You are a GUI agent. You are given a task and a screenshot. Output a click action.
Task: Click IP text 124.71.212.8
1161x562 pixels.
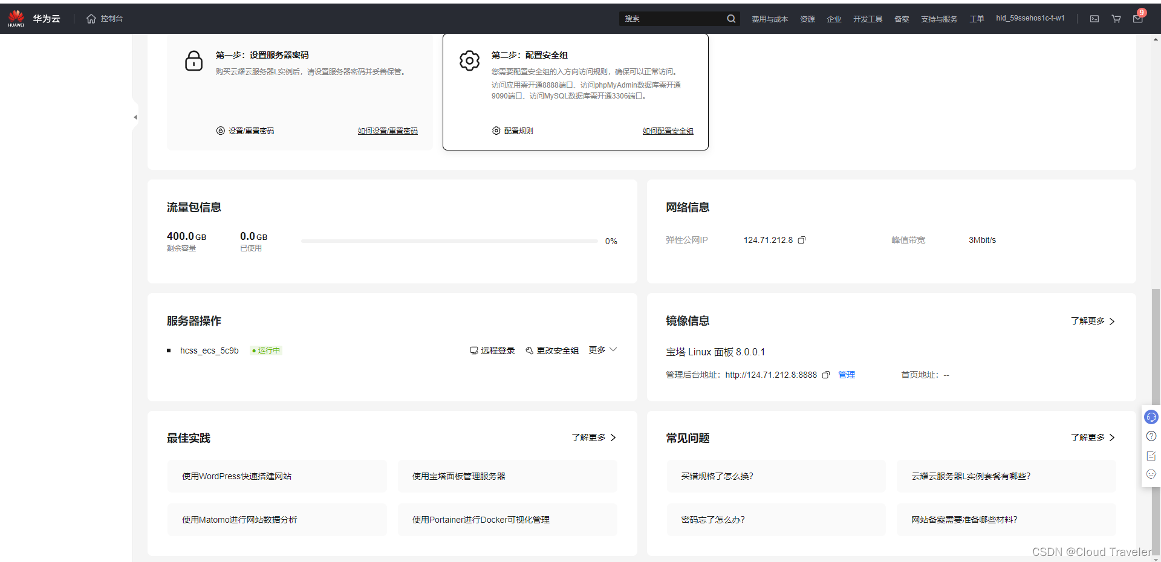point(768,241)
